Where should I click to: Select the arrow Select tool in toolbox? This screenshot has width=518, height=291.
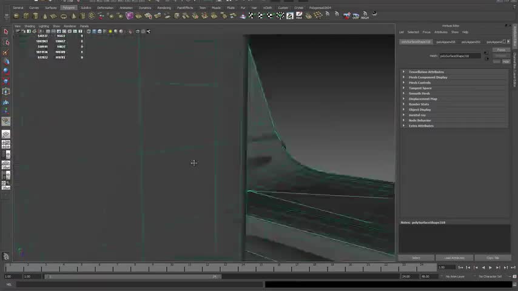pyautogui.click(x=5, y=32)
